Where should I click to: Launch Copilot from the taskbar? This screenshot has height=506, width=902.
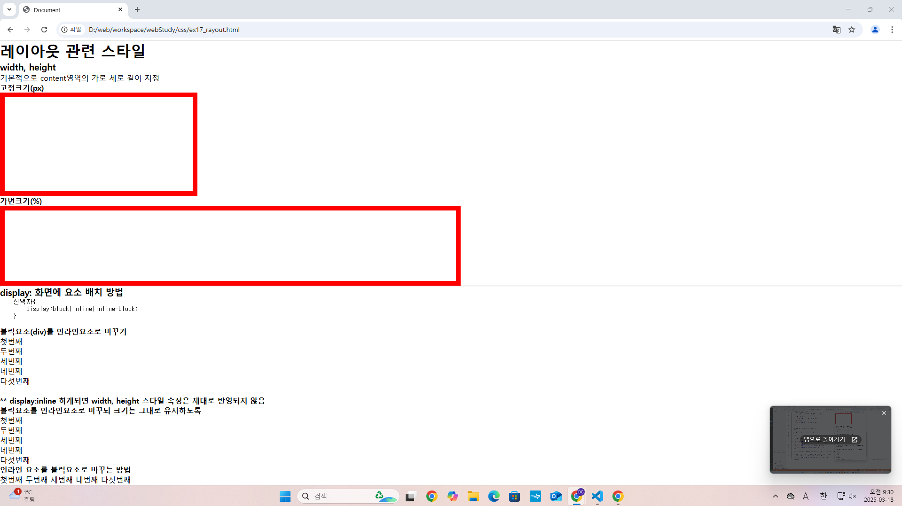[x=452, y=496]
